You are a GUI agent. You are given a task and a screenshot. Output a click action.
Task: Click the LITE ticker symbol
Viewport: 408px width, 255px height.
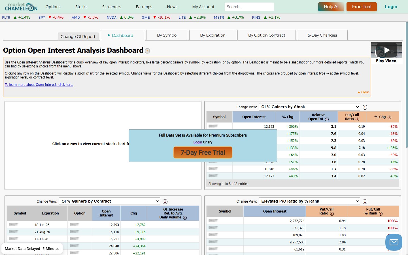(182, 17)
